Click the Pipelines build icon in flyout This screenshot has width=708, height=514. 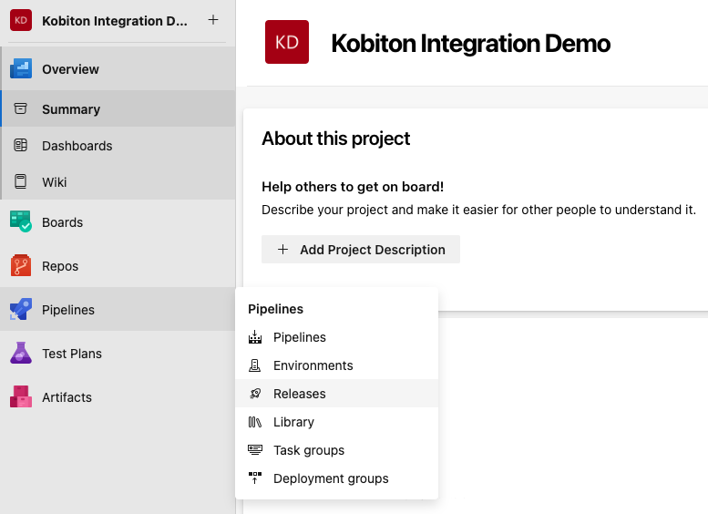point(255,337)
